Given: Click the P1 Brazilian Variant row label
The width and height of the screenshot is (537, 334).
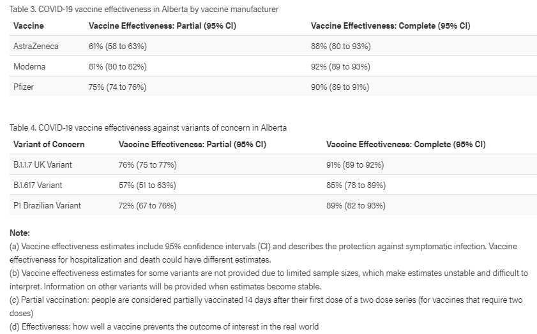Looking at the screenshot, I should [x=47, y=206].
